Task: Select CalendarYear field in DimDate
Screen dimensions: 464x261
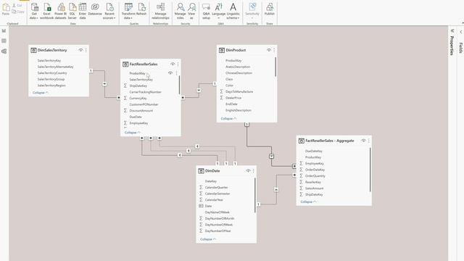Action: click(214, 200)
